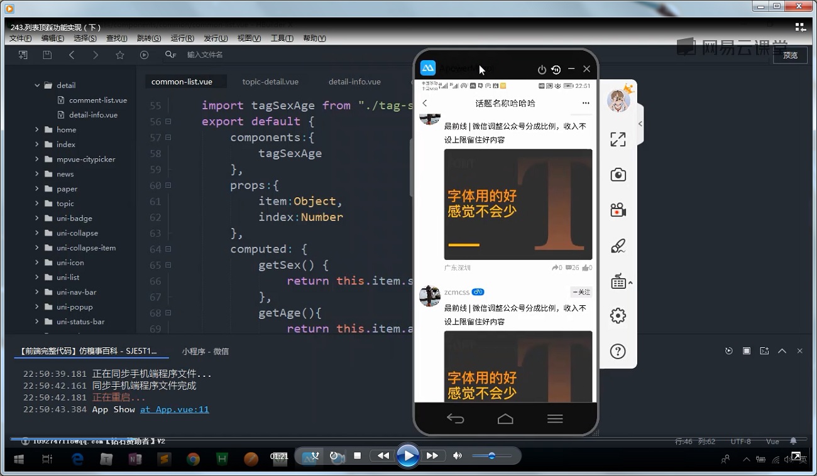Take a screenshot with the camera icon
The image size is (817, 476).
point(618,175)
